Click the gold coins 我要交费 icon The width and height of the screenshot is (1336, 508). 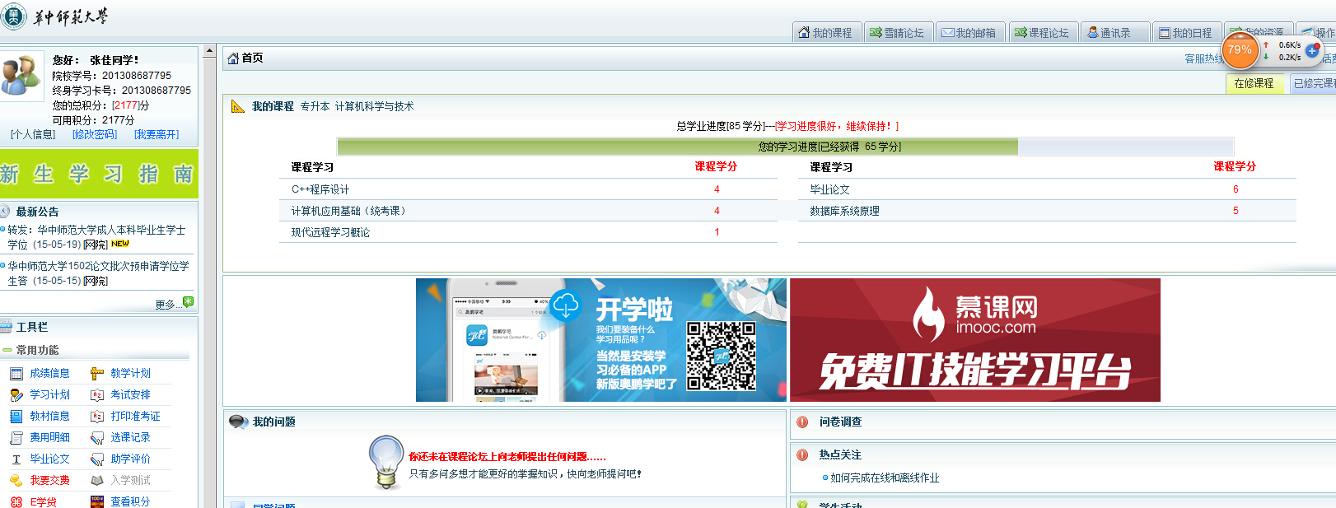16,481
